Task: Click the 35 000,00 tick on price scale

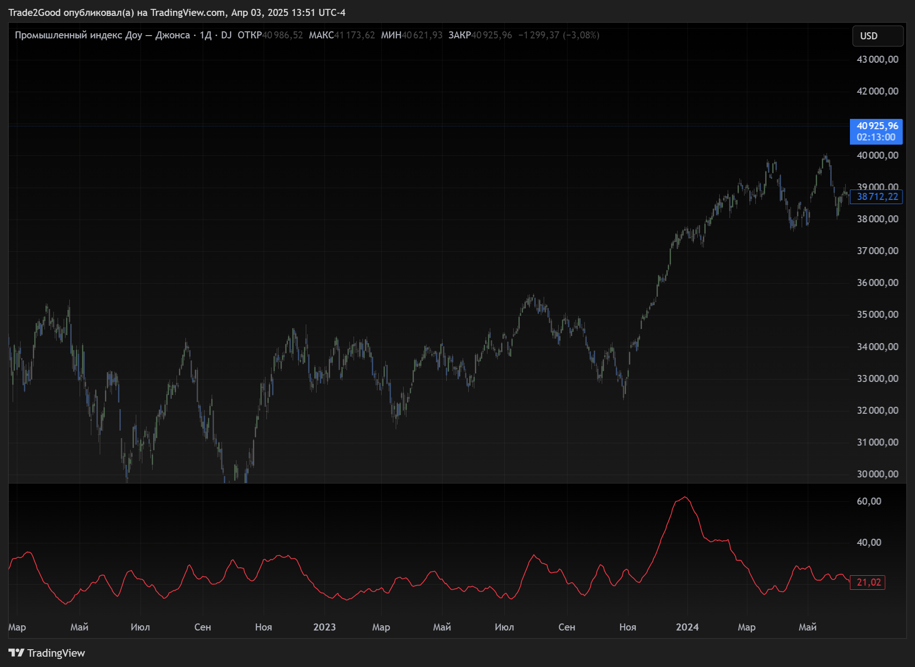Action: pos(877,315)
